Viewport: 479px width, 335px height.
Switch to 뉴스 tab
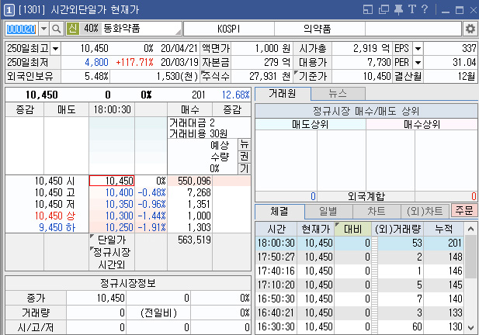point(338,94)
